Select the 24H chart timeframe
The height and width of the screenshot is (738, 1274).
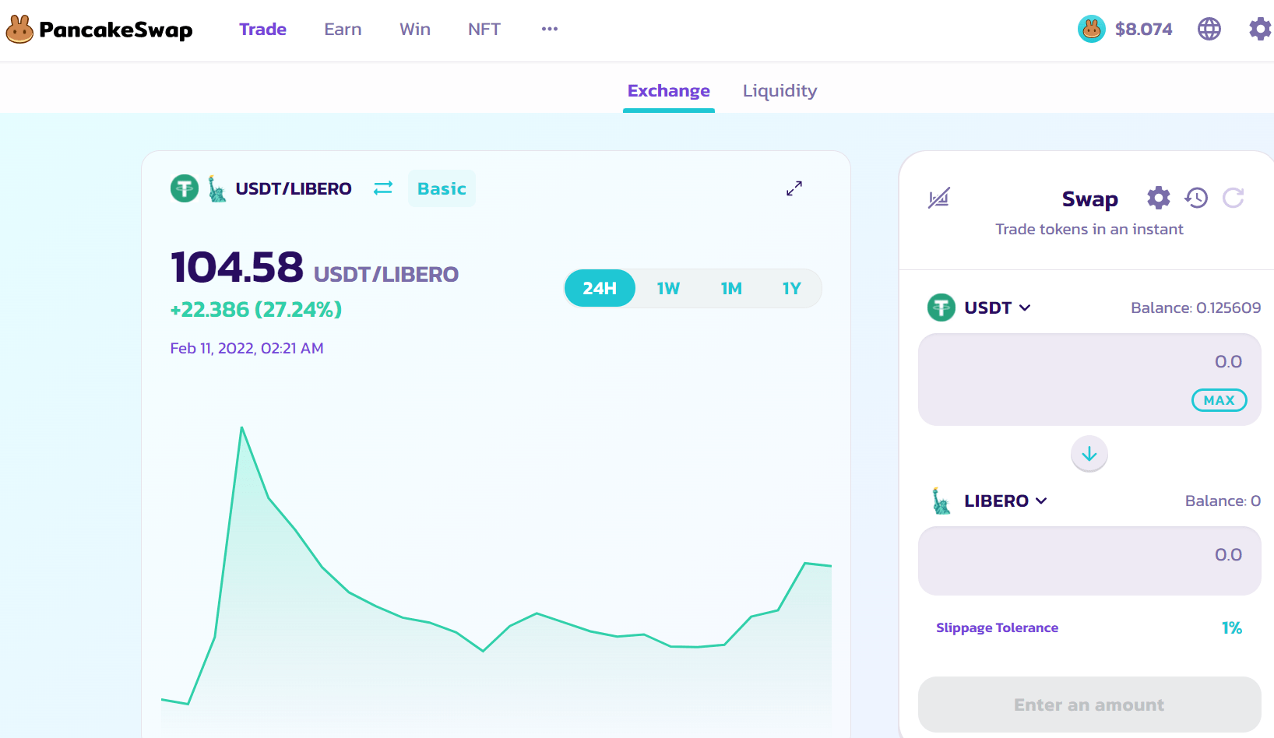pos(600,289)
